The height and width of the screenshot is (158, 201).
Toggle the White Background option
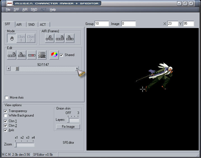[6, 115]
